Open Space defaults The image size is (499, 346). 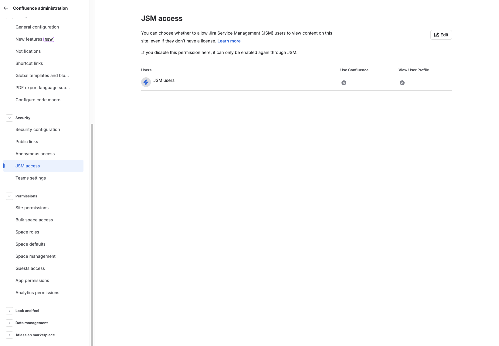point(43,244)
